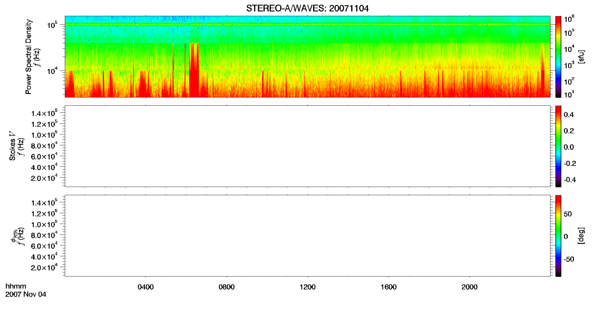Screen dimensions: 615x317
Task: Click the yellow horizontal line at 10^5 Hz
Action: coord(307,25)
